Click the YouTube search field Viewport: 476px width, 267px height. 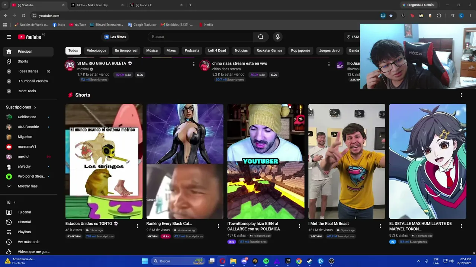coord(200,37)
